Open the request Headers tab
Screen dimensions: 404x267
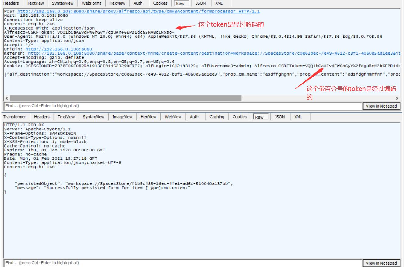(x=11, y=3)
